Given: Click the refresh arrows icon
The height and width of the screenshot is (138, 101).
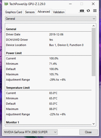Looking at the screenshot, I should pyautogui.click(x=88, y=11).
